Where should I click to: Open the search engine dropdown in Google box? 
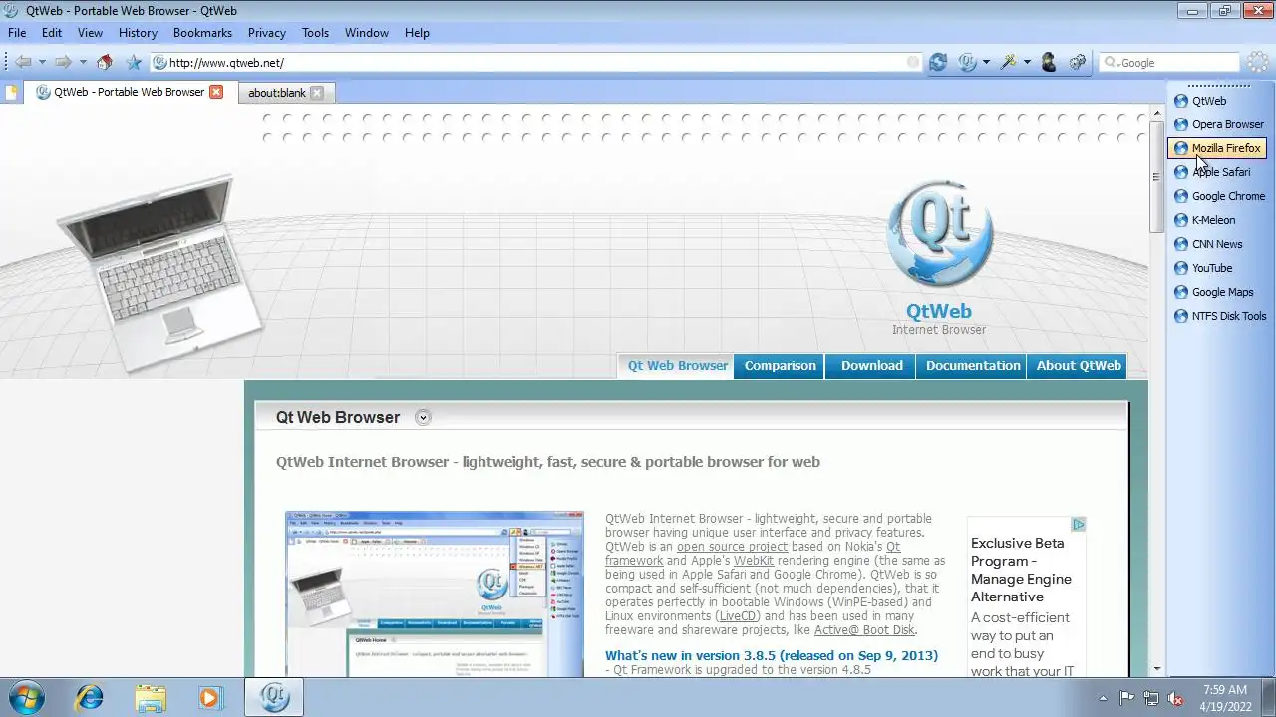[1113, 62]
